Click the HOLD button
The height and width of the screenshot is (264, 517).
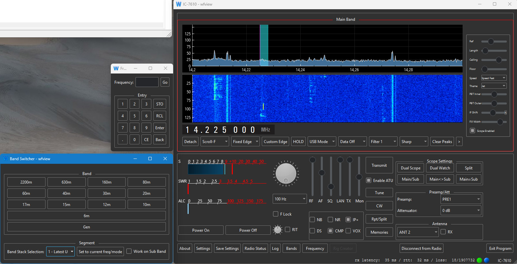coord(298,142)
